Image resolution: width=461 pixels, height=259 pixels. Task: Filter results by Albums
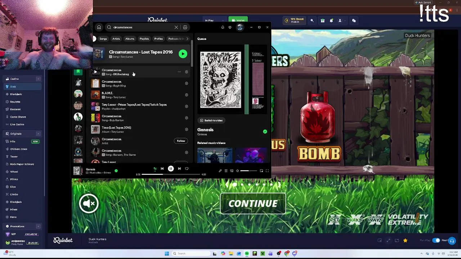[130, 39]
